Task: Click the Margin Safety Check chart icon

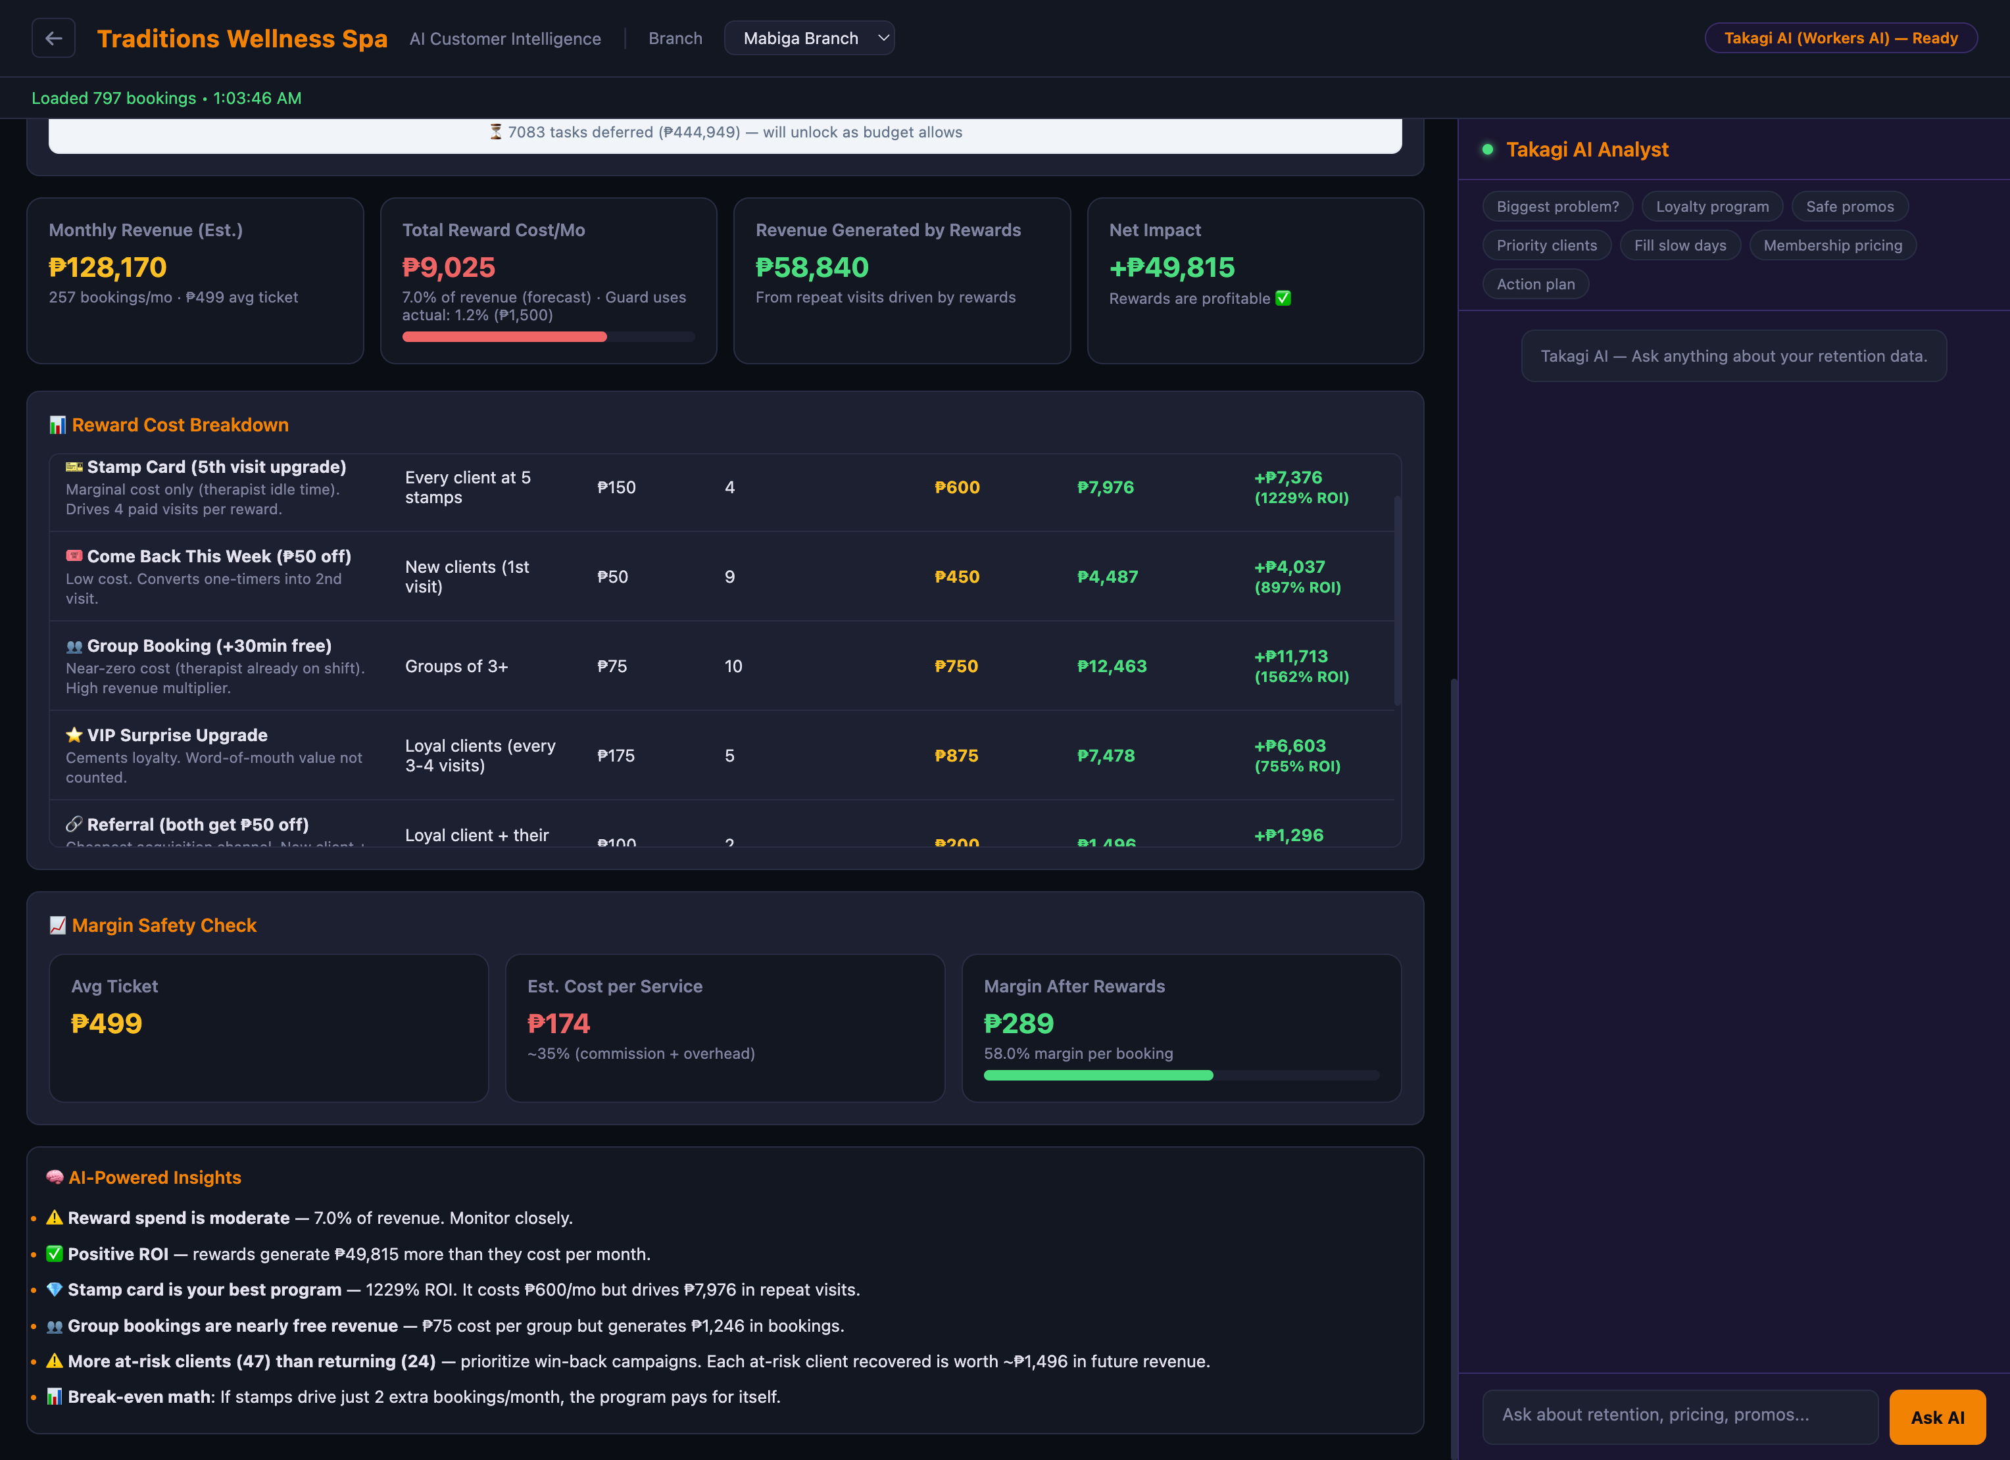Action: [58, 926]
